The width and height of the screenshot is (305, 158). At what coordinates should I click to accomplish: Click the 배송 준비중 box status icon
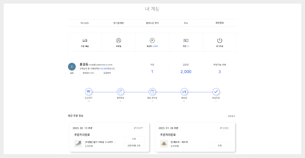click(152, 92)
